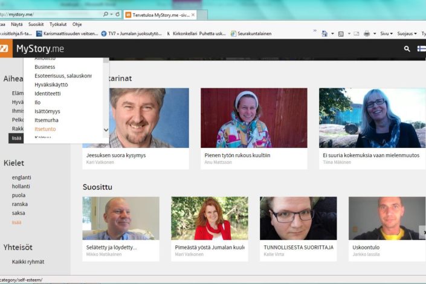Open the Mari Valkonen story thumbnail

[x=210, y=218]
